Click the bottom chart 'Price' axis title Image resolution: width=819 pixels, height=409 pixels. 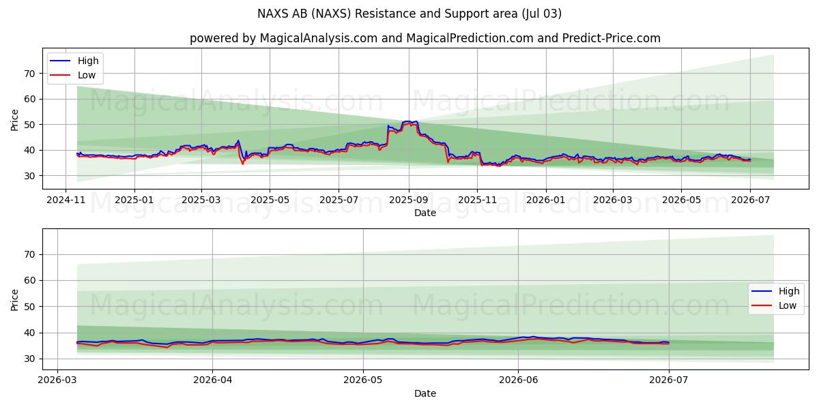(x=15, y=299)
